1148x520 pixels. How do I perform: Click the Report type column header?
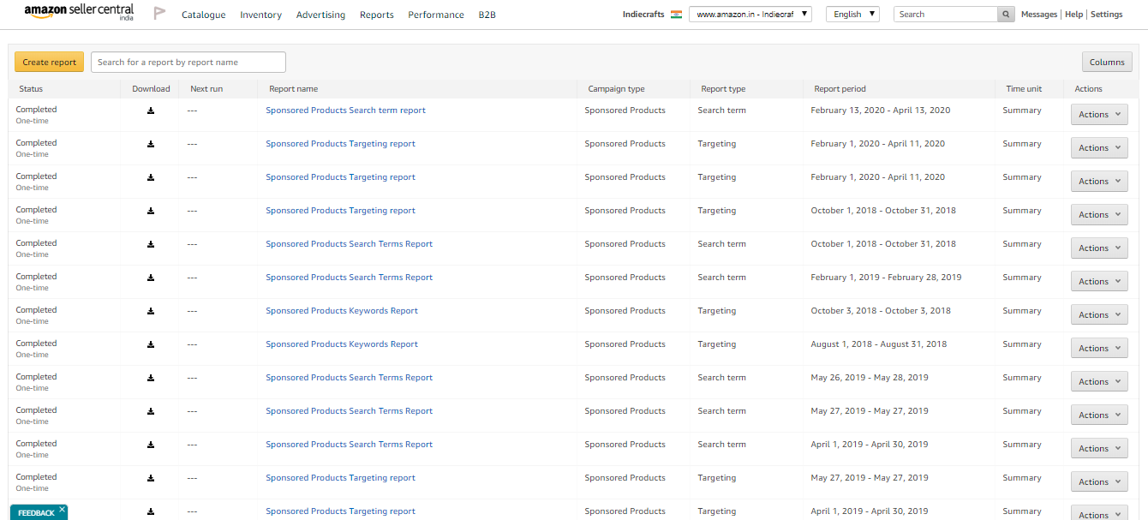pos(723,89)
